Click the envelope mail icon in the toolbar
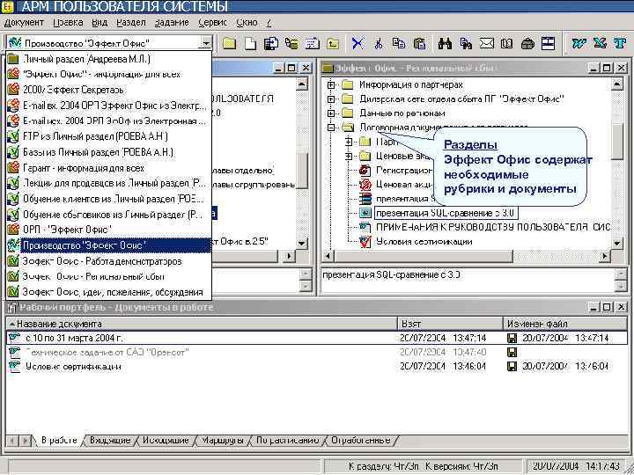The width and height of the screenshot is (634, 475). [486, 43]
